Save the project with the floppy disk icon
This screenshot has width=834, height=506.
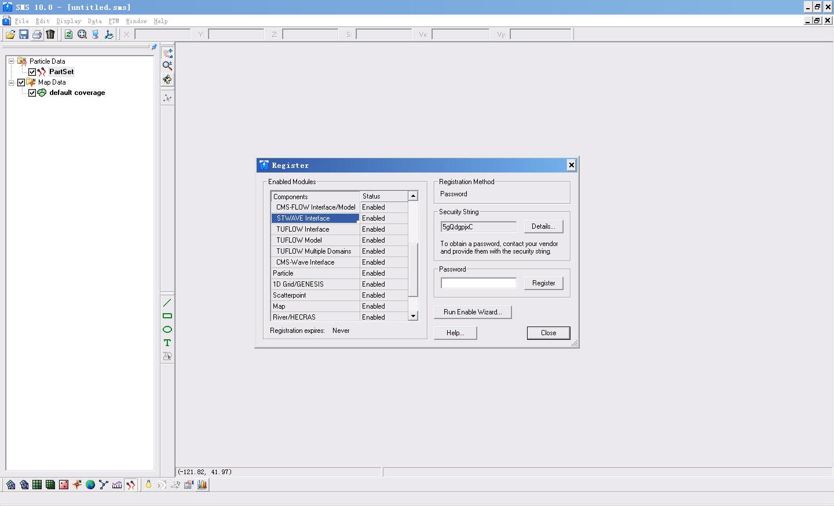point(24,34)
